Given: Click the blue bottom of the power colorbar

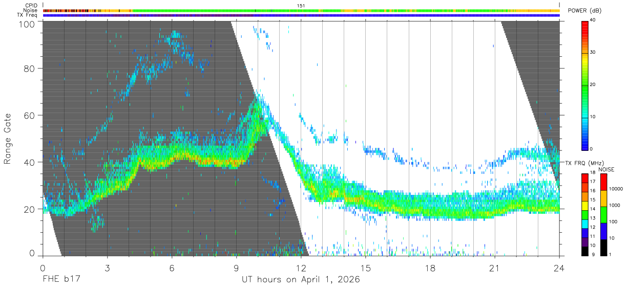Looking at the screenshot, I should 584,143.
